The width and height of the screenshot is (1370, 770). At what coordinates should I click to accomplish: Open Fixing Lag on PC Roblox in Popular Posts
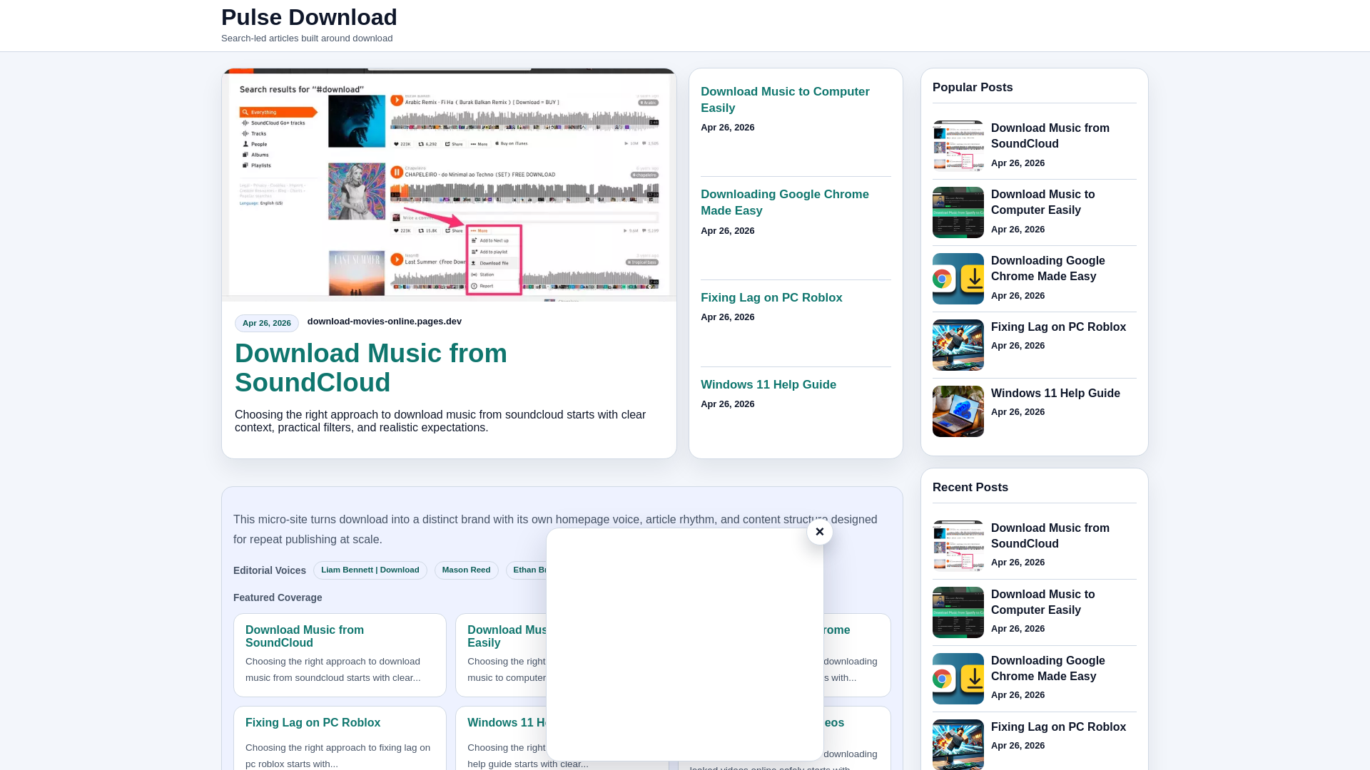click(x=1058, y=327)
